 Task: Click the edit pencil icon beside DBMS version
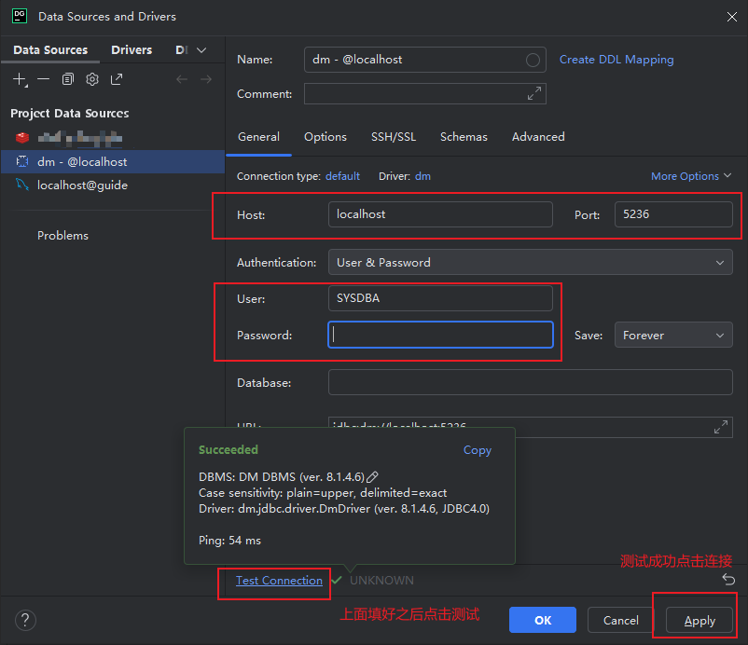click(x=372, y=476)
